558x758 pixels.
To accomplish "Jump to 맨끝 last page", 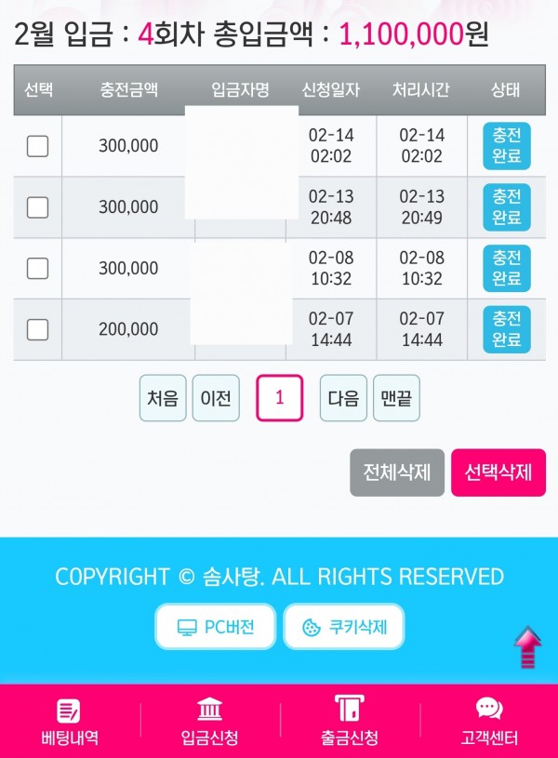I will click(x=396, y=398).
